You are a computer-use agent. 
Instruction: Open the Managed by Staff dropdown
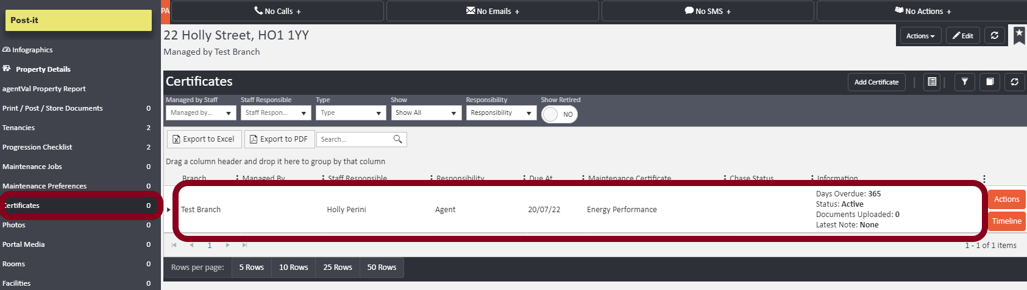(201, 113)
